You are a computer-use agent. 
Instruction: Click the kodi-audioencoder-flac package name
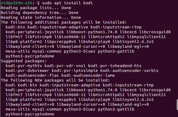pos(32,75)
